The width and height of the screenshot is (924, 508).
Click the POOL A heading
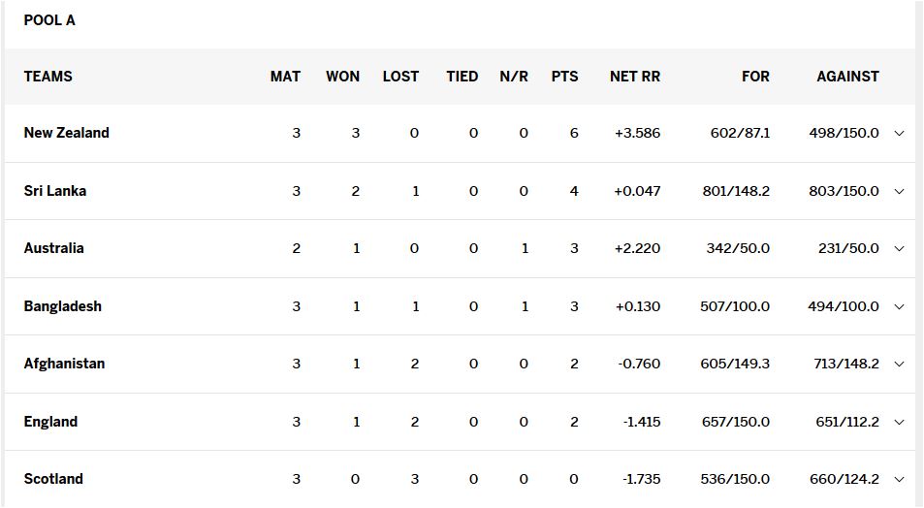49,20
